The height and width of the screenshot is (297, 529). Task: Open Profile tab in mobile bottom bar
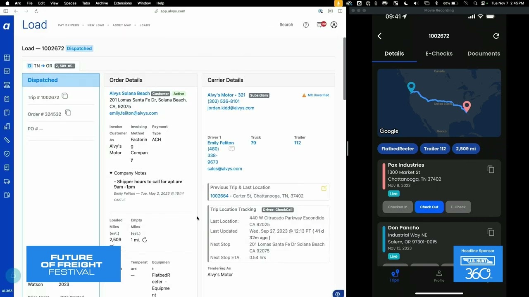tap(439, 276)
